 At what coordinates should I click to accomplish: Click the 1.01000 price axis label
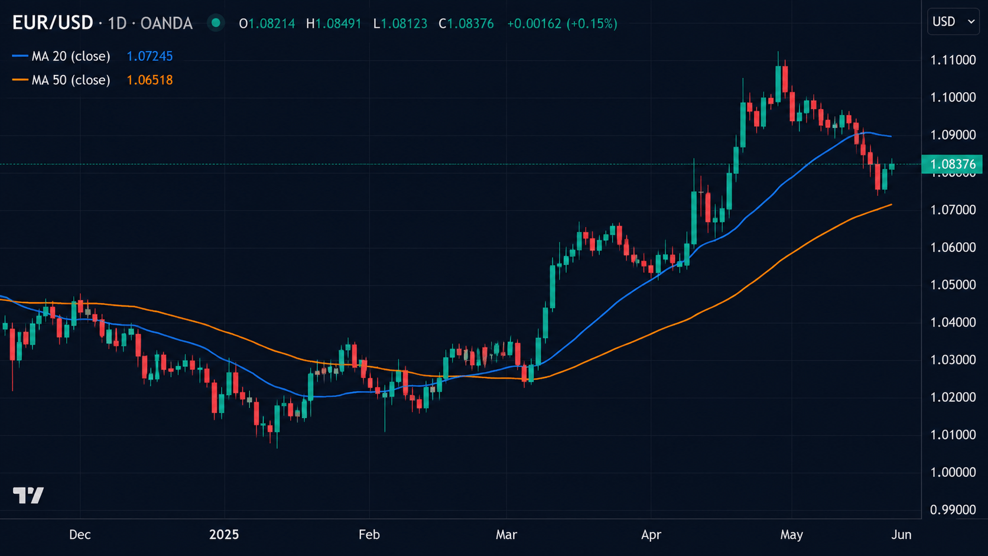(953, 435)
